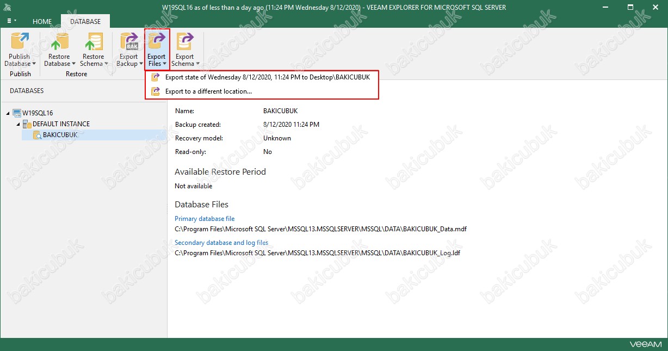The image size is (668, 351).
Task: Select the BAKICUBUK database in tree
Action: coord(60,134)
